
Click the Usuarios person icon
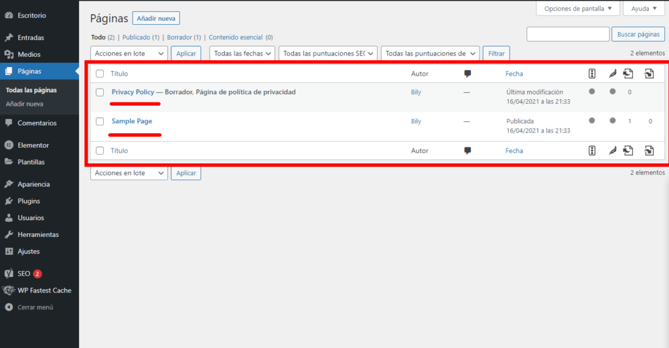9,217
